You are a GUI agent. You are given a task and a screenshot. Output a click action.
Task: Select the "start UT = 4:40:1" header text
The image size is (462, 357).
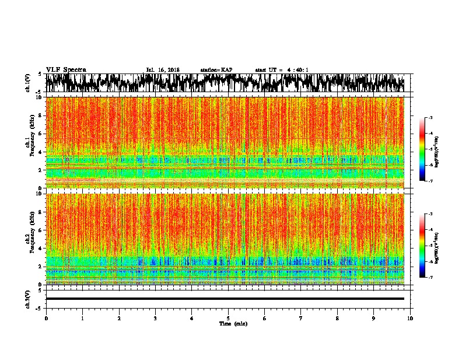point(282,70)
